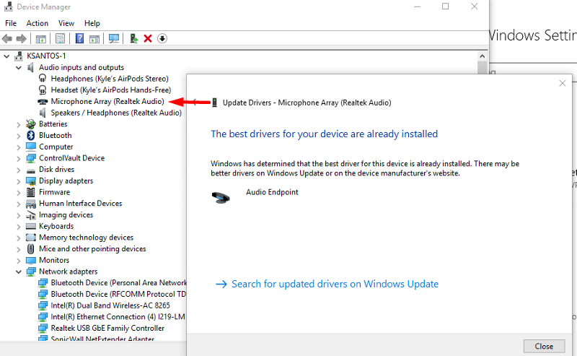The width and height of the screenshot is (577, 356).
Task: Select Realtek USB GbE Family Controller
Action: tap(107, 329)
